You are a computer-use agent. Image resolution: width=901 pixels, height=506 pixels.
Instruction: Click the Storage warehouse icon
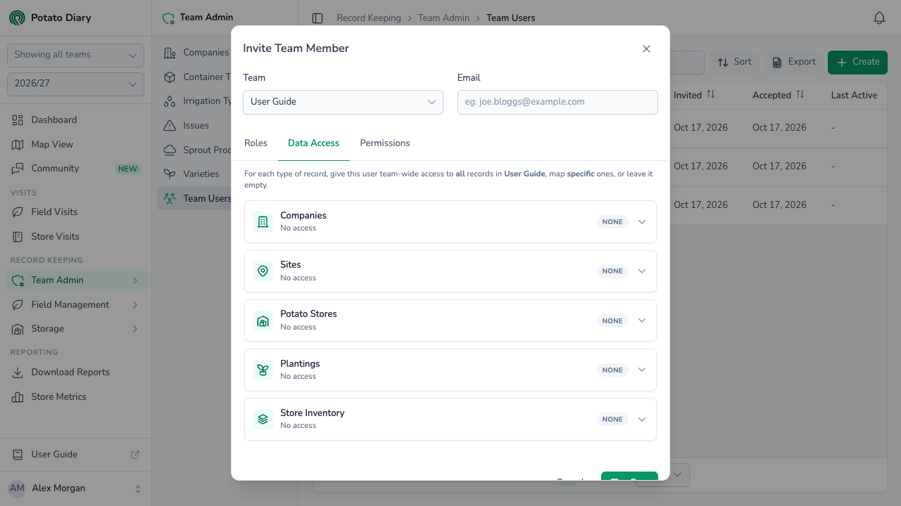point(18,329)
